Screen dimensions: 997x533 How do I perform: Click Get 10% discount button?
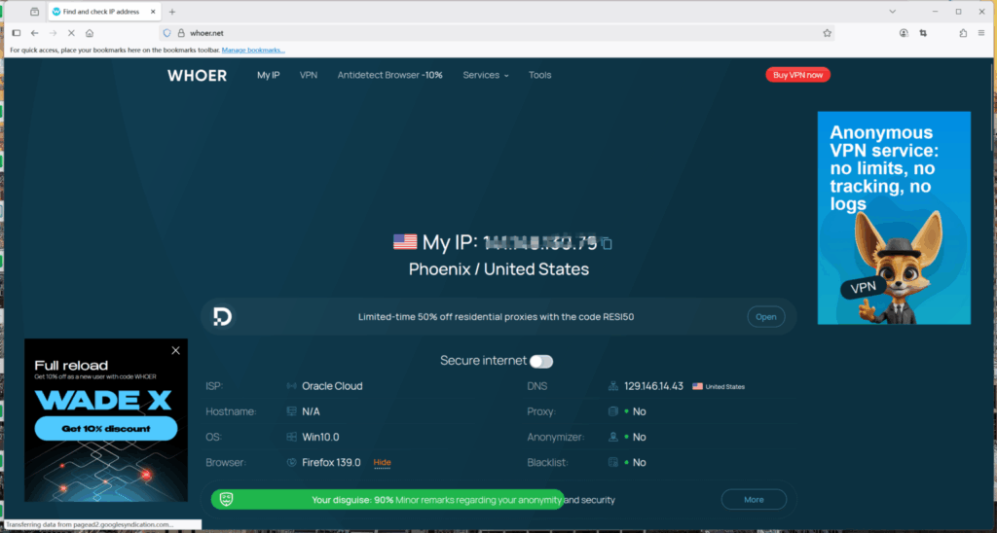(106, 429)
